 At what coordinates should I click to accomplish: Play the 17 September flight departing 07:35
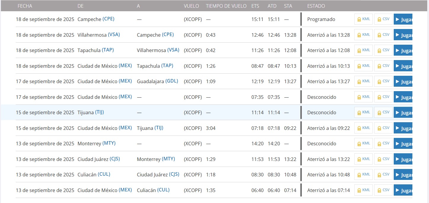(403, 97)
